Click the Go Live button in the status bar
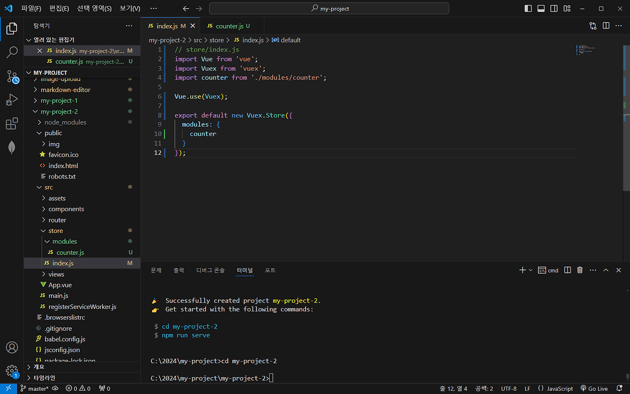630x394 pixels. pos(594,389)
